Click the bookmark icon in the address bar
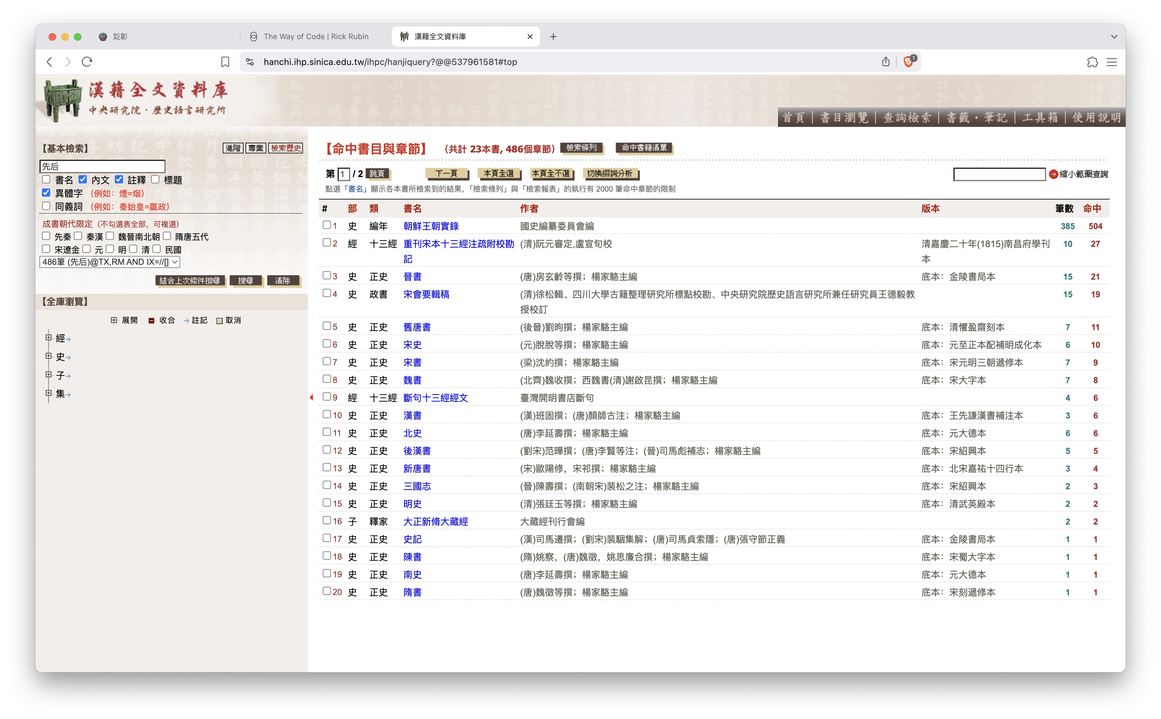The image size is (1161, 719). (225, 62)
